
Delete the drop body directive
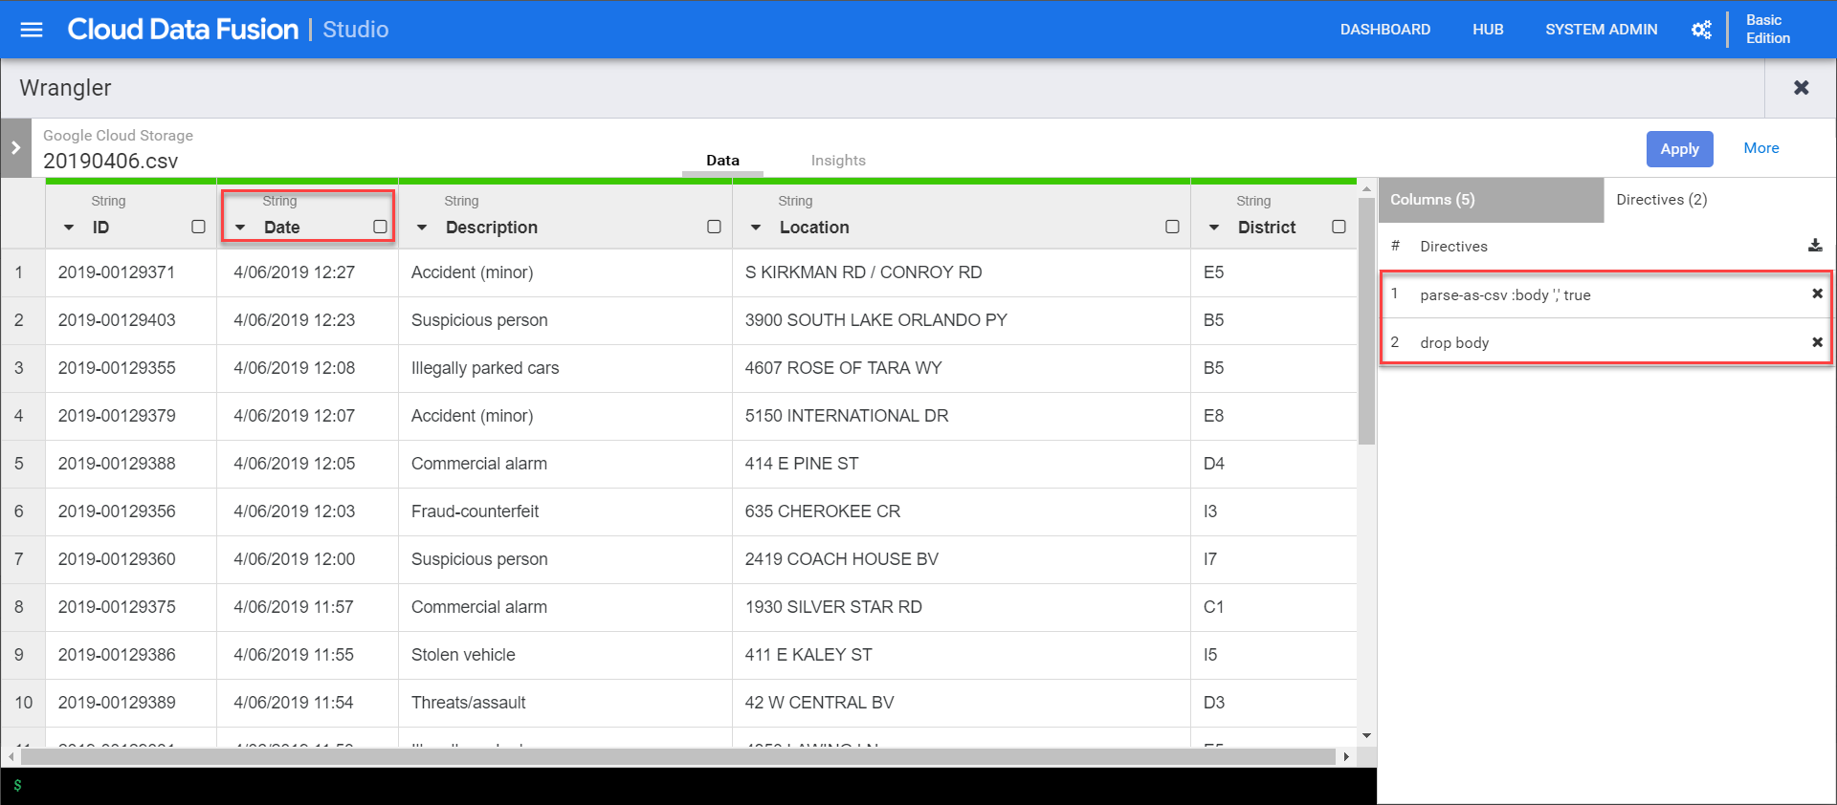[1817, 342]
